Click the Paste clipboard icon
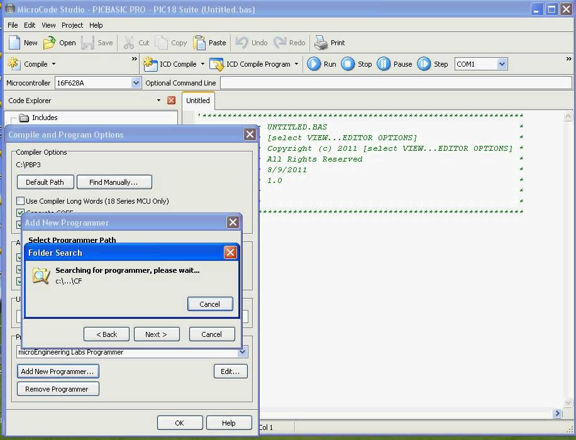Image resolution: width=576 pixels, height=440 pixels. tap(199, 43)
